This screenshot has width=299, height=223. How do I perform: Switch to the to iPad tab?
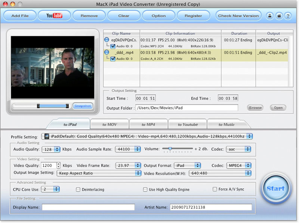(70, 124)
